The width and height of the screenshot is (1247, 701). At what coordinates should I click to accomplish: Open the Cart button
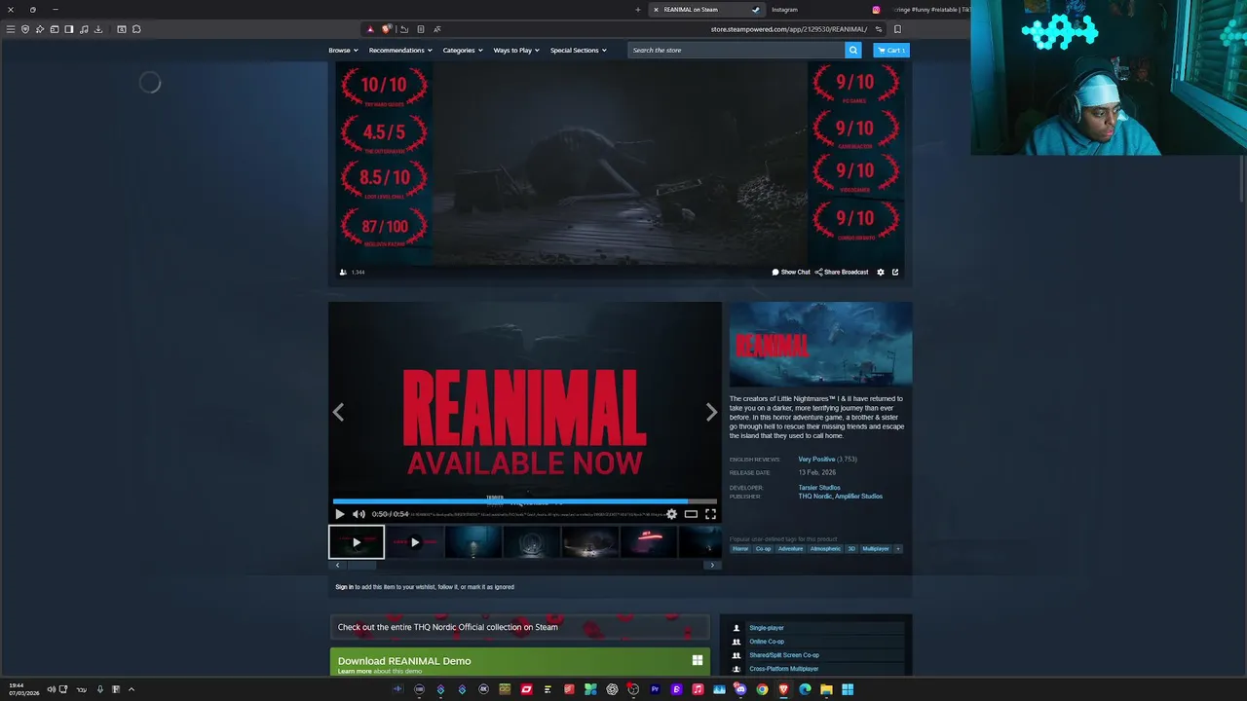point(890,50)
